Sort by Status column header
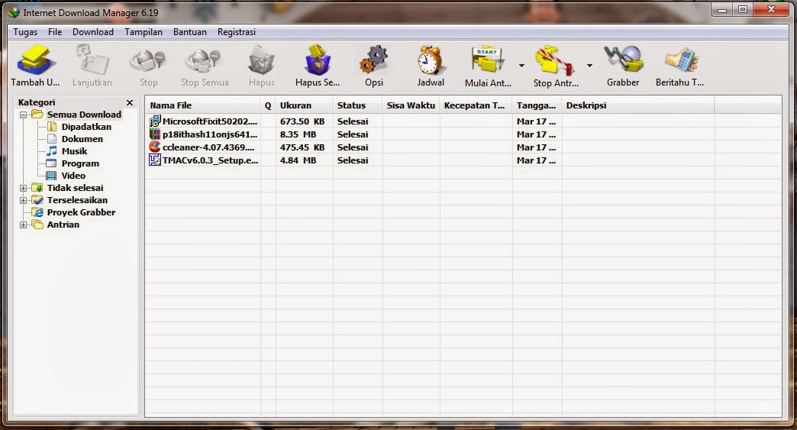Image resolution: width=797 pixels, height=430 pixels. point(357,105)
